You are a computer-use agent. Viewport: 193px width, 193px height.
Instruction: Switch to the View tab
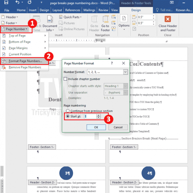(x=115, y=10)
